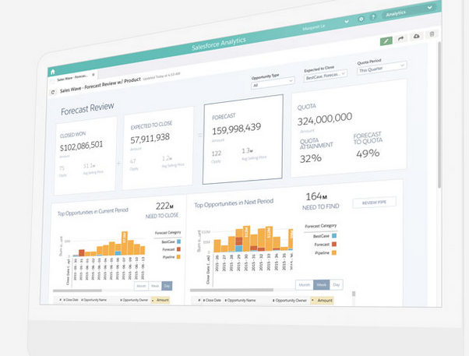Click the Review Pipe button
This screenshot has width=469, height=356.
(x=373, y=203)
